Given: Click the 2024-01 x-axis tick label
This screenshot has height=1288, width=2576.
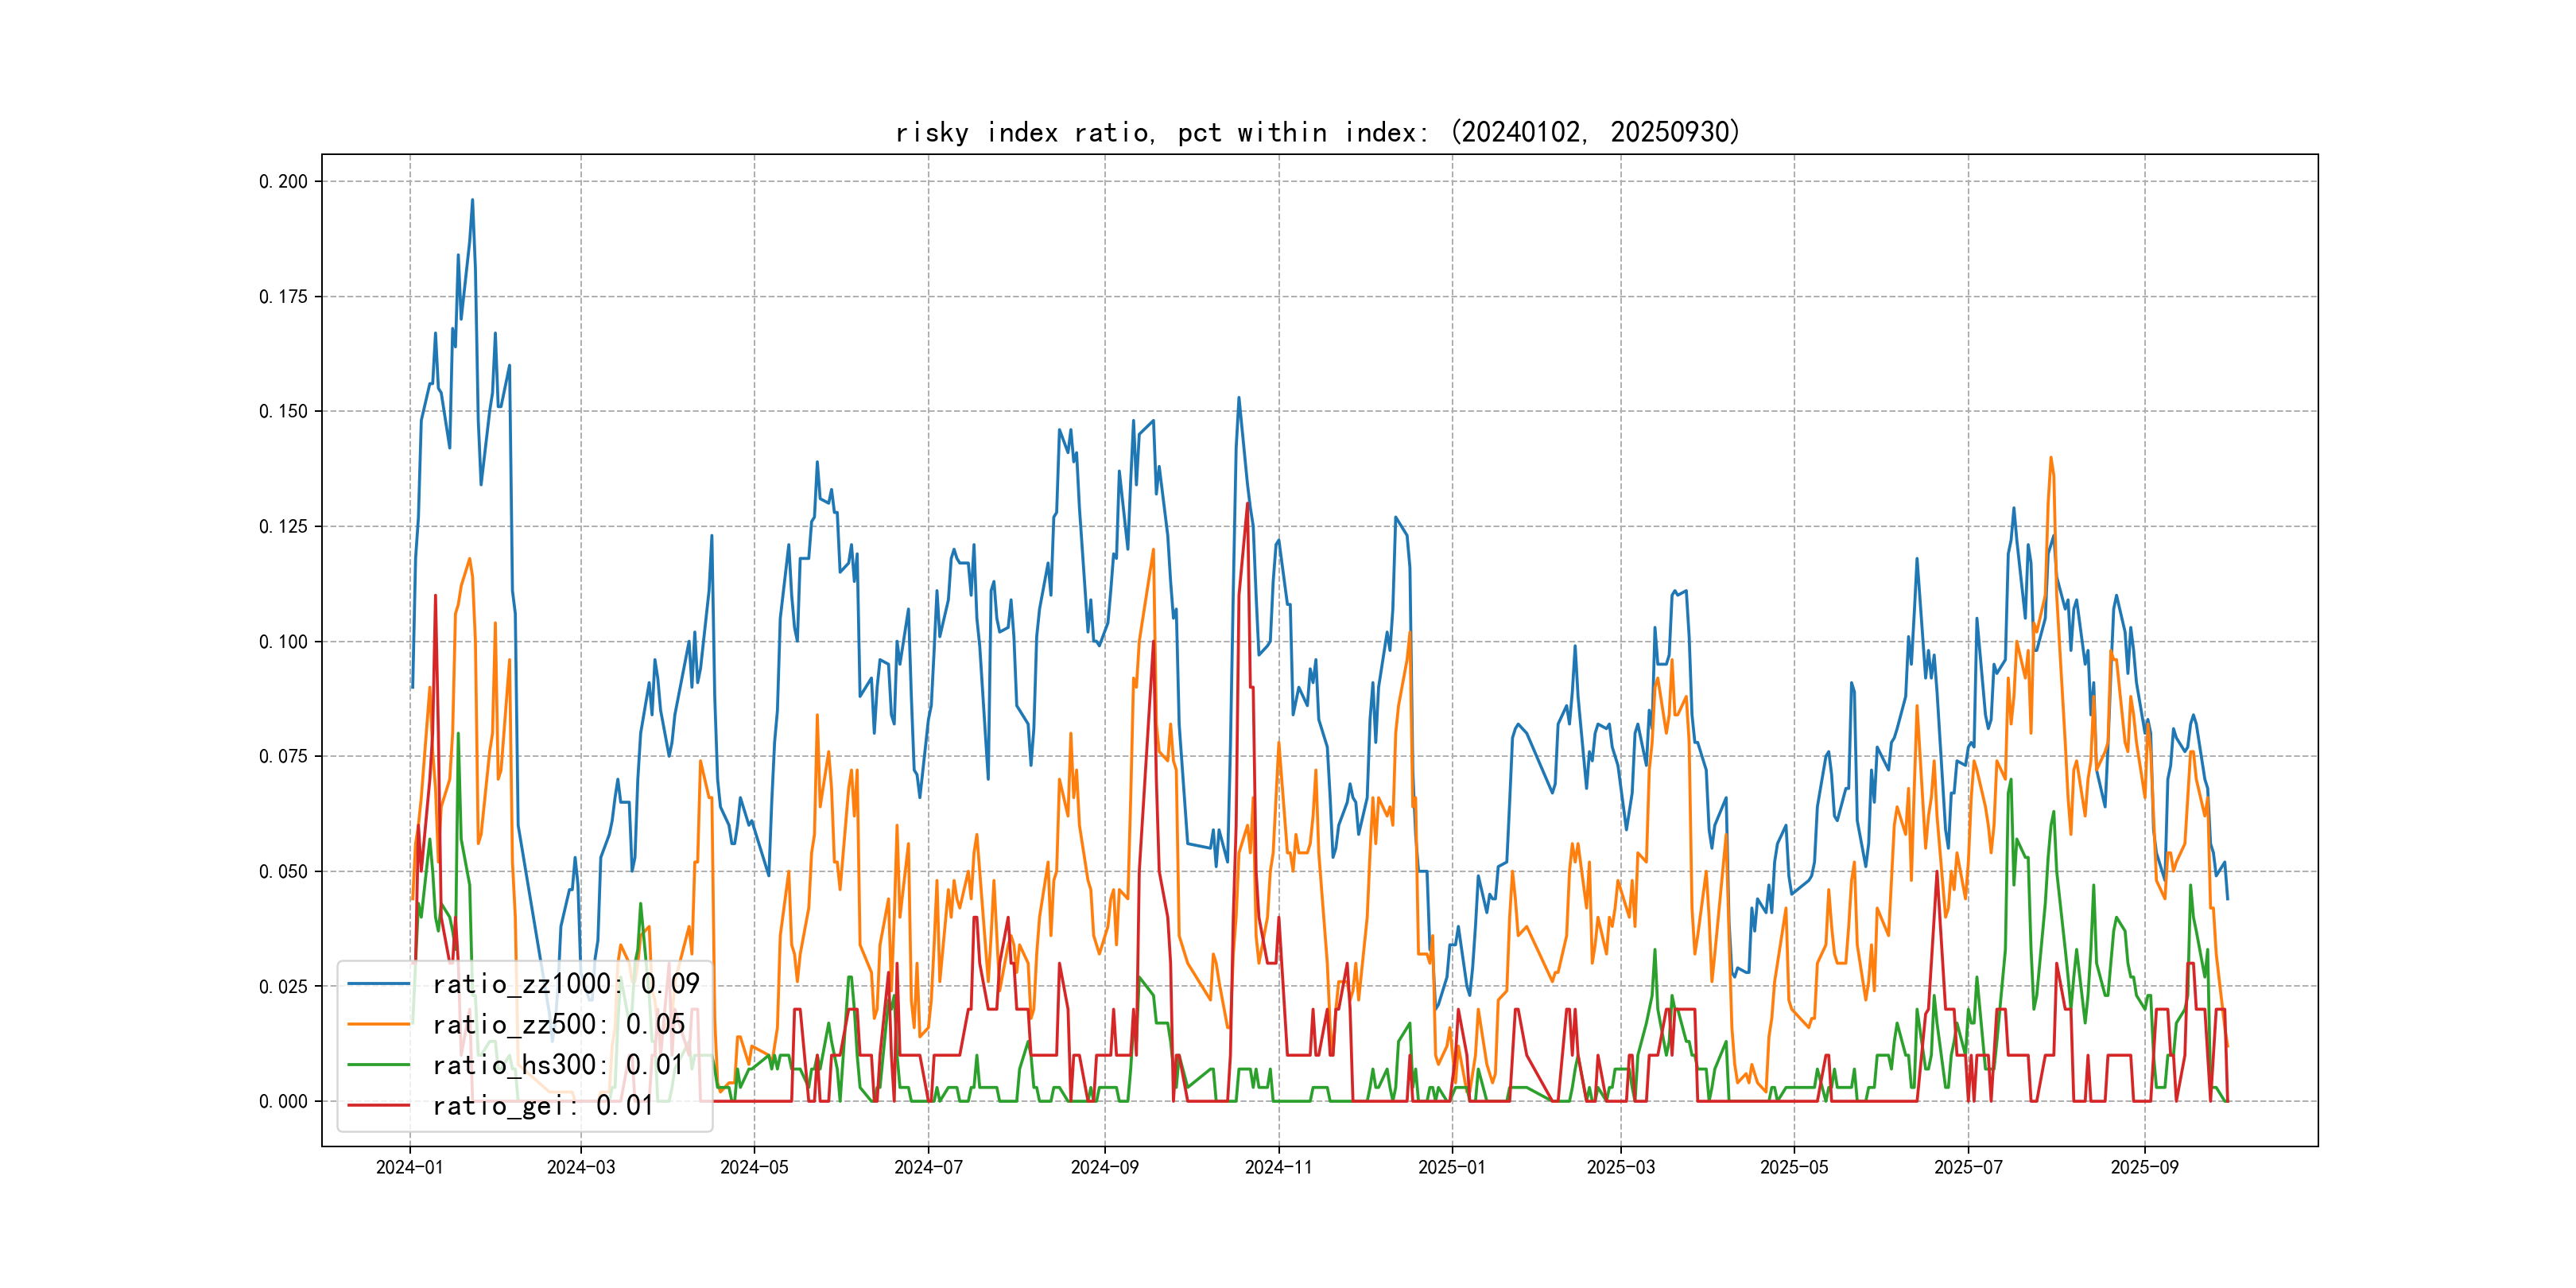Looking at the screenshot, I should coord(409,1167).
